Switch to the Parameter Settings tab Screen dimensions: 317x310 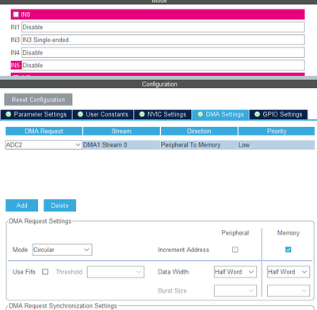click(x=36, y=114)
